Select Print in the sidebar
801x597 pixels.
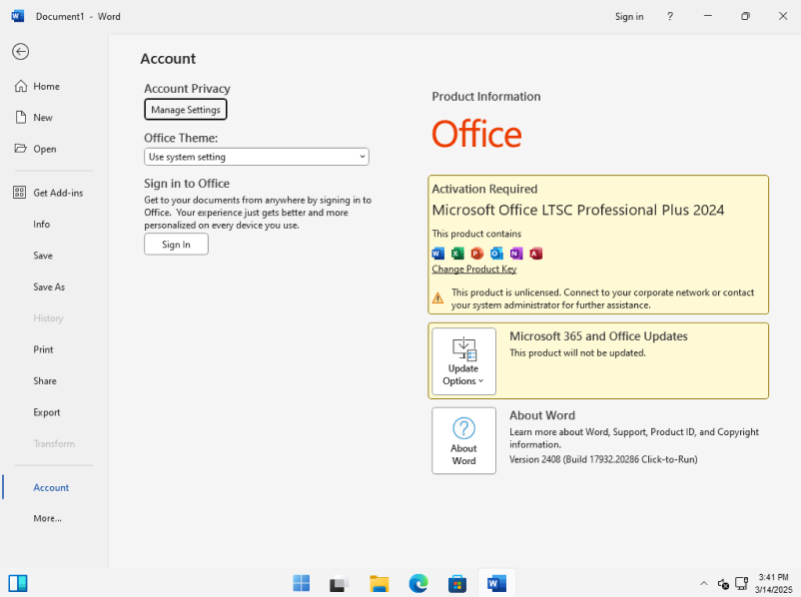[43, 349]
